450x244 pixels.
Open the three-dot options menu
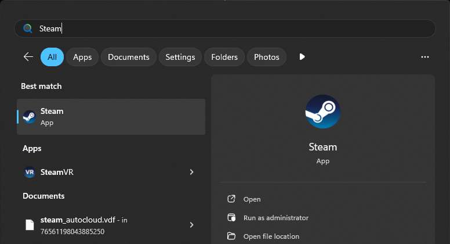click(425, 57)
